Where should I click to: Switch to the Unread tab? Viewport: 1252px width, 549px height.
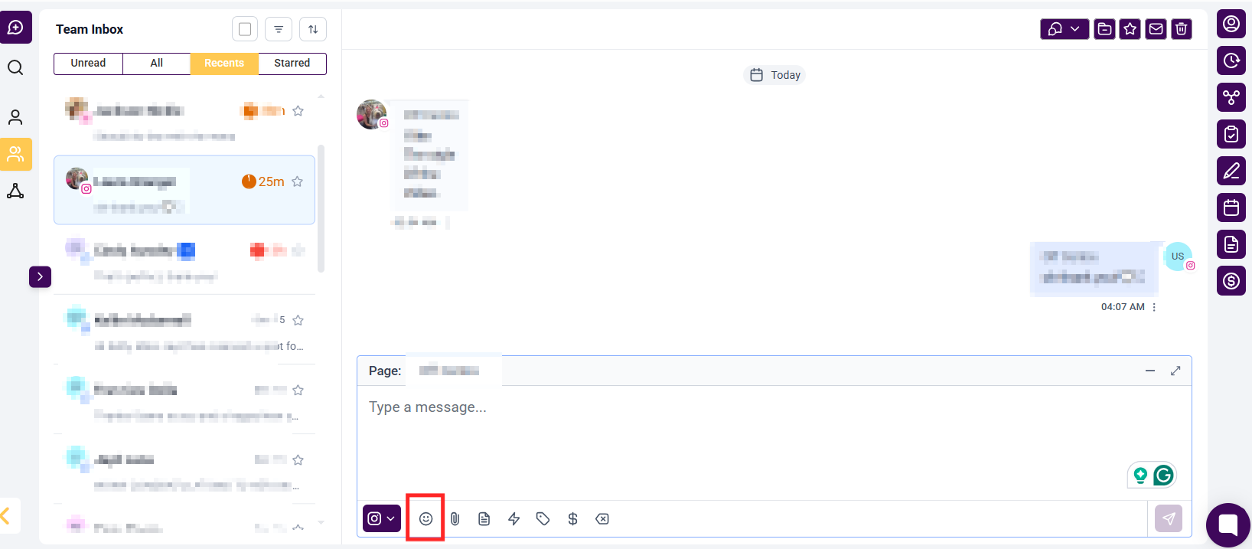pos(88,64)
